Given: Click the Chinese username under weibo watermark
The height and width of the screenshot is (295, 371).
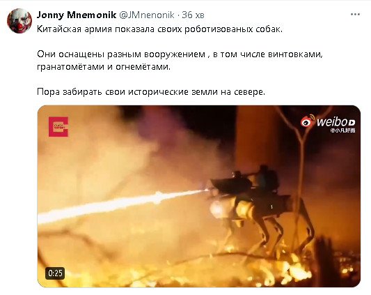Looking at the screenshot, I should pos(343,130).
